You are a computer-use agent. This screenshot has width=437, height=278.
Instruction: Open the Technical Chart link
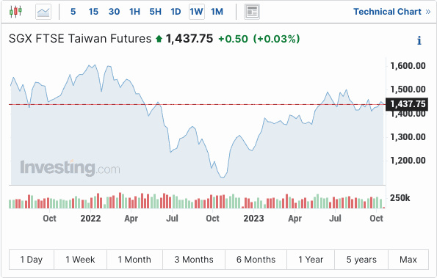point(392,12)
